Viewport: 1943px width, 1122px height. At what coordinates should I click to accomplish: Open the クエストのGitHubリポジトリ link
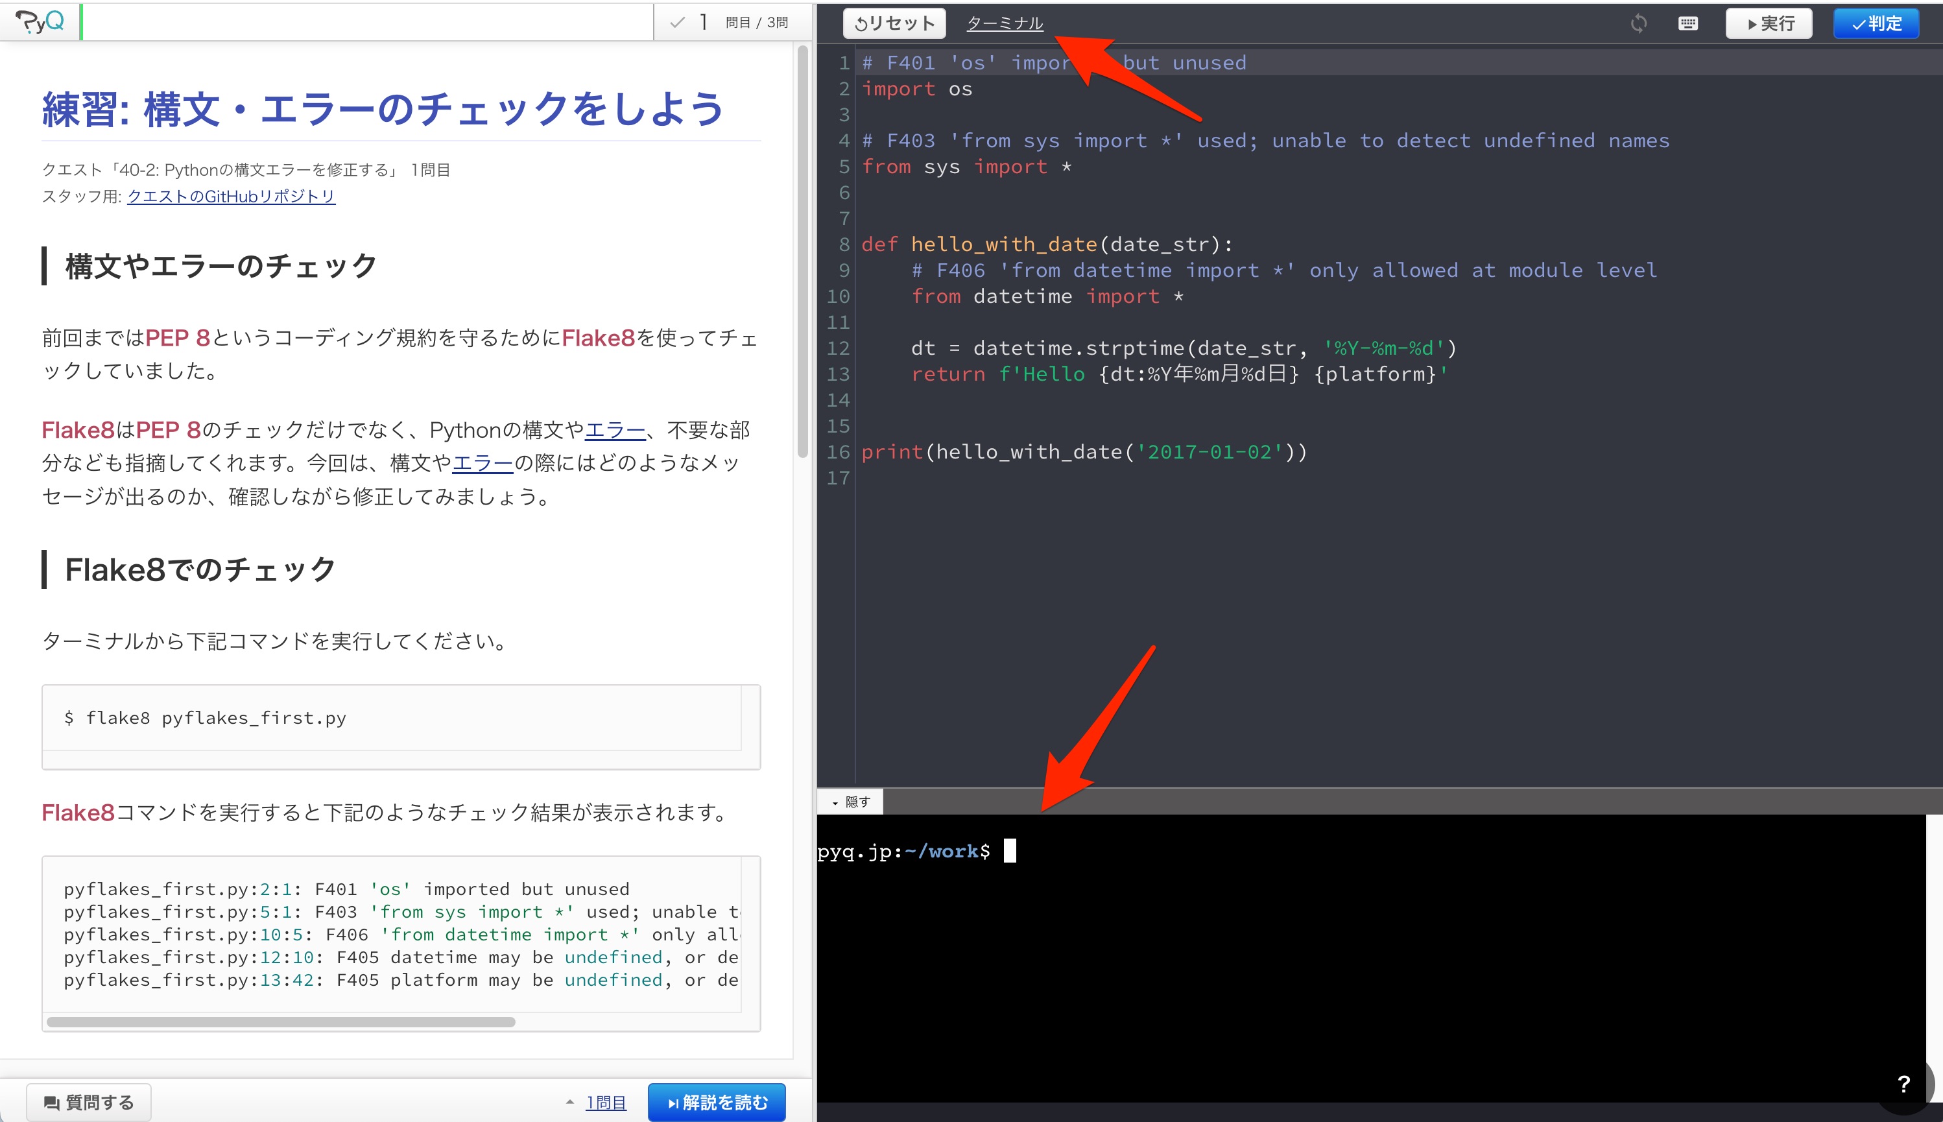(230, 197)
